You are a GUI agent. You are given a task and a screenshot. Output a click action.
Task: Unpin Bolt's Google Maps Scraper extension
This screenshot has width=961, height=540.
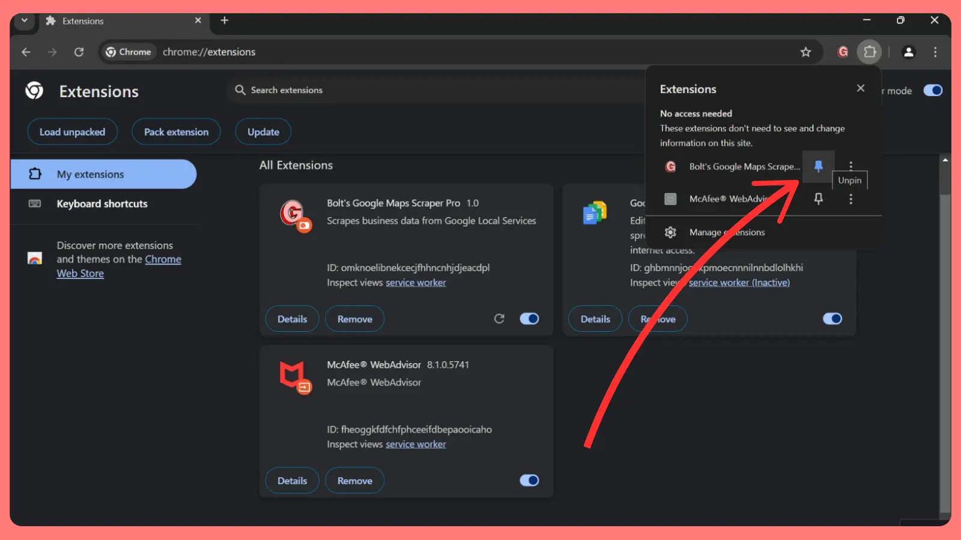coord(818,166)
